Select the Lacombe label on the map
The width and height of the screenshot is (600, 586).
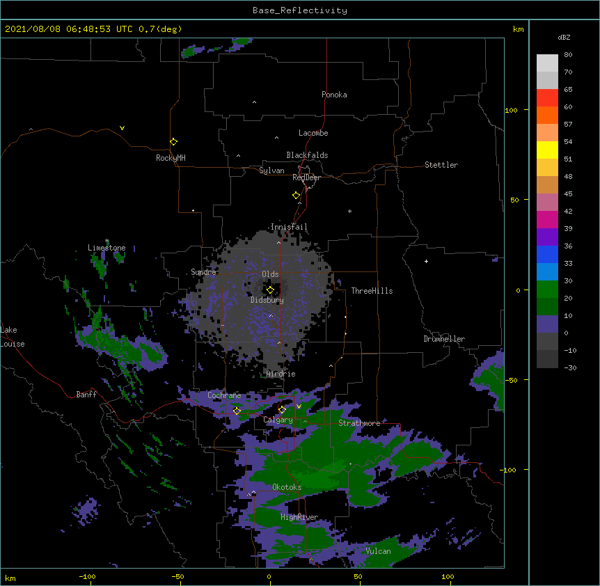(x=313, y=133)
